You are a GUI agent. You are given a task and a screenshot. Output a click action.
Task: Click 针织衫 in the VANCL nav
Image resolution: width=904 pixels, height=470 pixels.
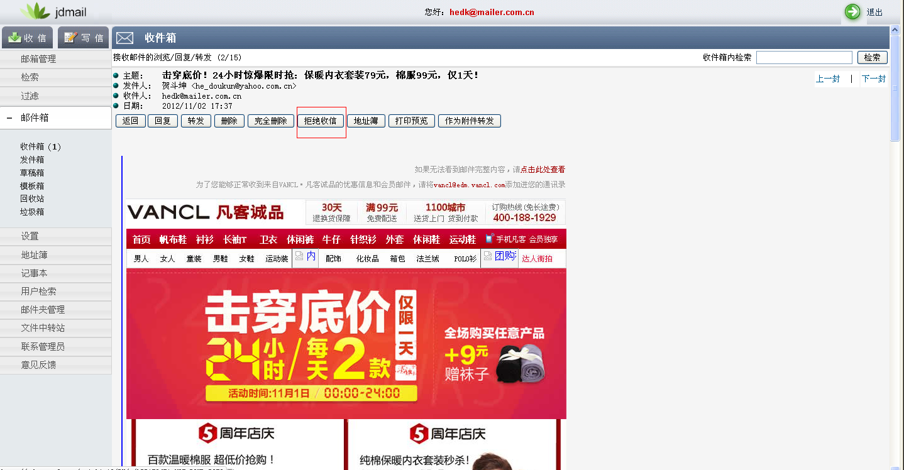tap(363, 239)
